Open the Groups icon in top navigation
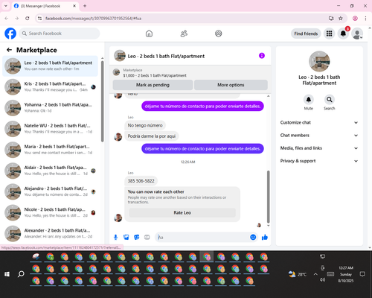This screenshot has width=372, height=298. [219, 34]
